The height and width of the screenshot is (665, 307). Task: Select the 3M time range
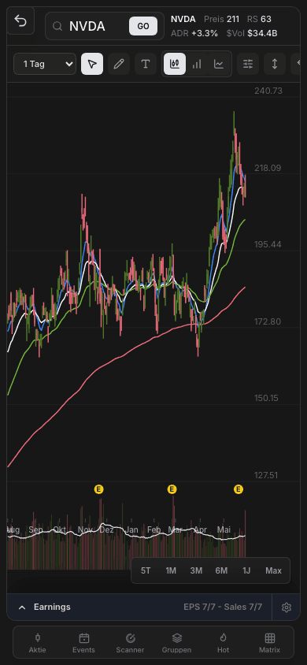pyautogui.click(x=196, y=570)
